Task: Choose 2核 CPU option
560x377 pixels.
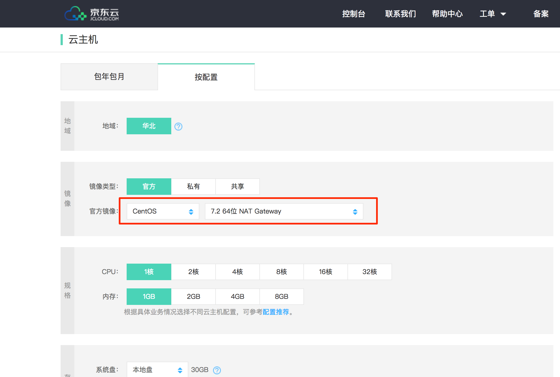Action: (x=193, y=272)
